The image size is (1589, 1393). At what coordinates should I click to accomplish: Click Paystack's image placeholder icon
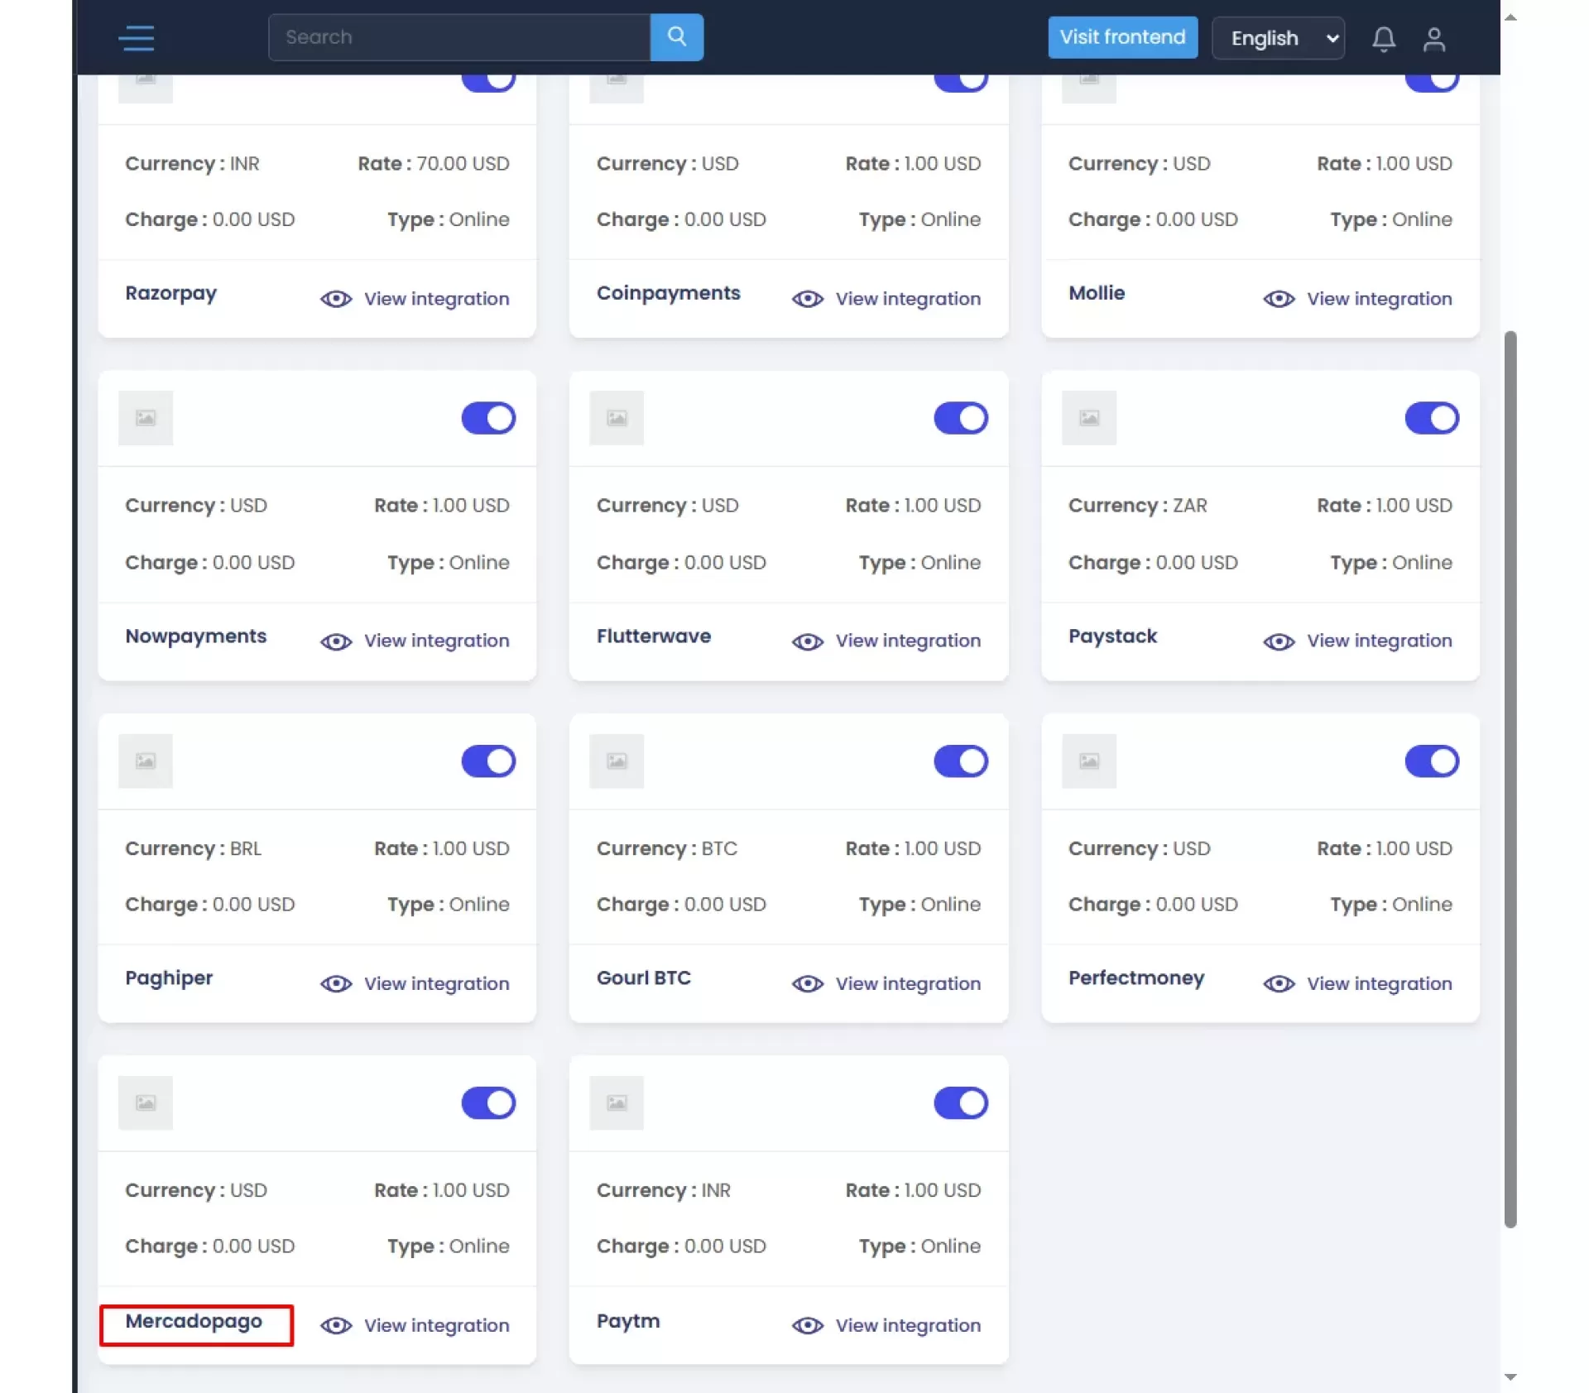pos(1088,418)
